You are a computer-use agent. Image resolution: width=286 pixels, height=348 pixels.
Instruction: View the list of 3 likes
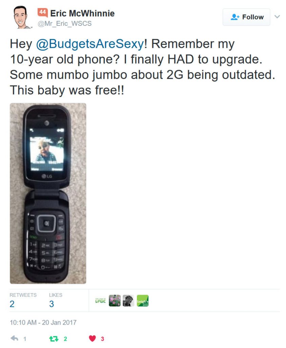point(56,300)
